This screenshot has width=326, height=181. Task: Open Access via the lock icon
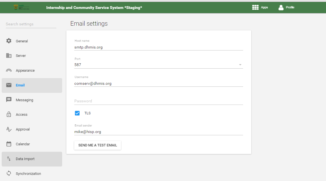(9, 115)
